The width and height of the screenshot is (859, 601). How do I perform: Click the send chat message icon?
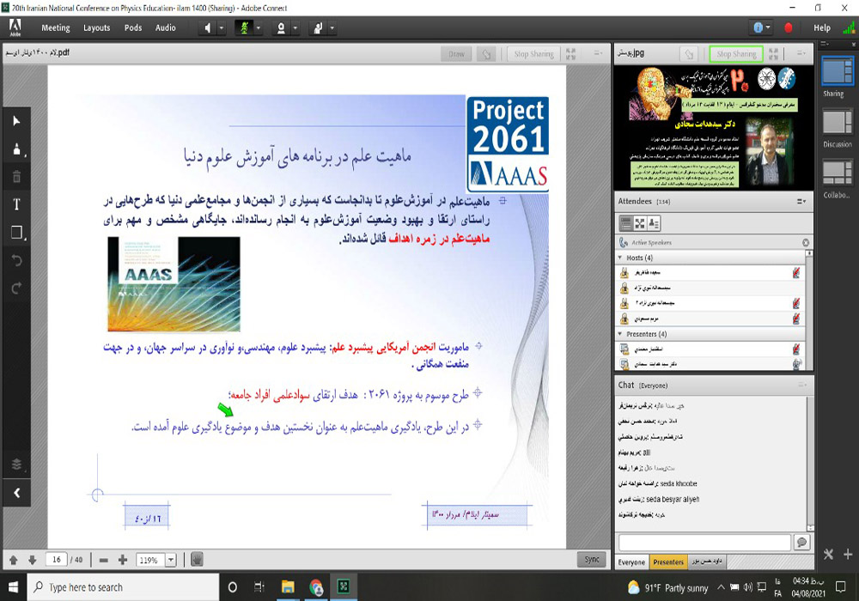click(x=801, y=543)
